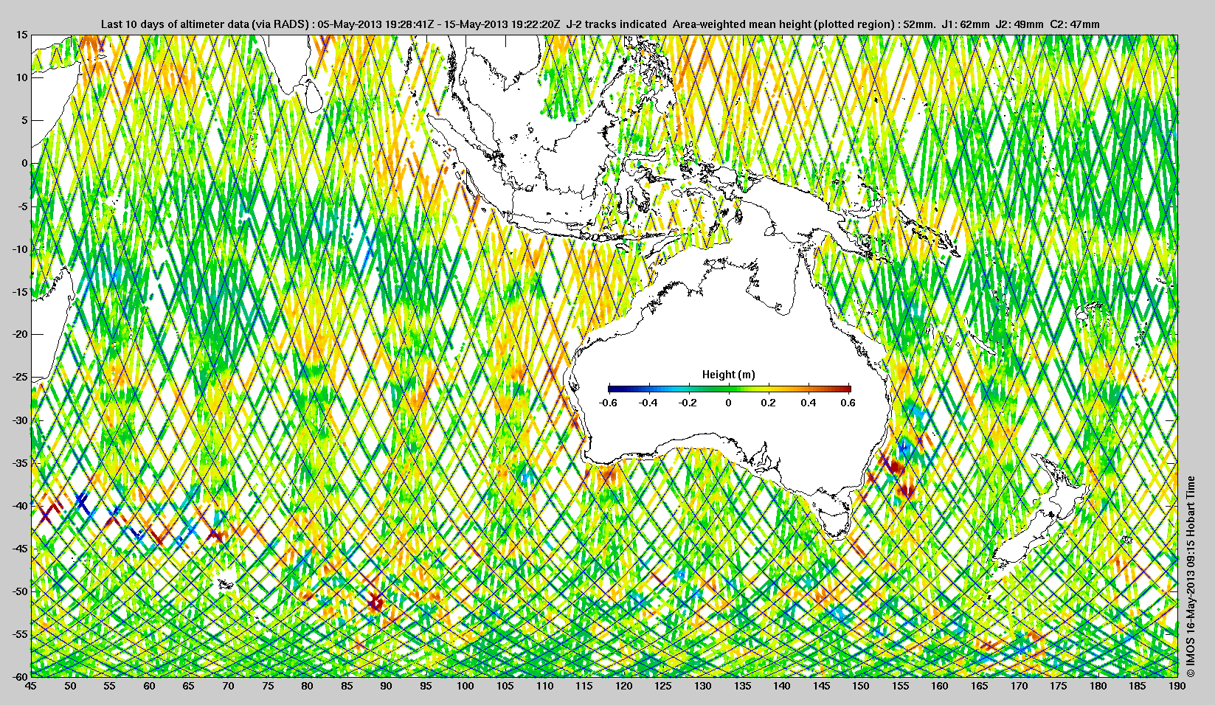Click longitude axis label "65"

click(189, 686)
